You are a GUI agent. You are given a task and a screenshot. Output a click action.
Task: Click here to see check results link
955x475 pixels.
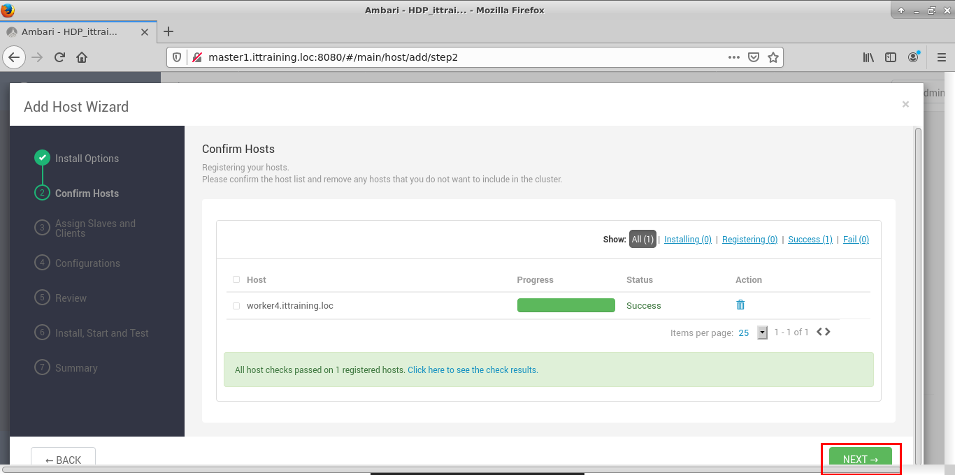[x=473, y=370]
